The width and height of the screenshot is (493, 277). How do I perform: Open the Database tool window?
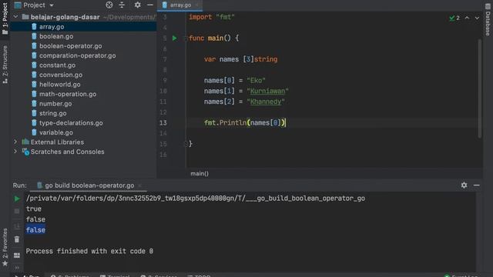(488, 19)
